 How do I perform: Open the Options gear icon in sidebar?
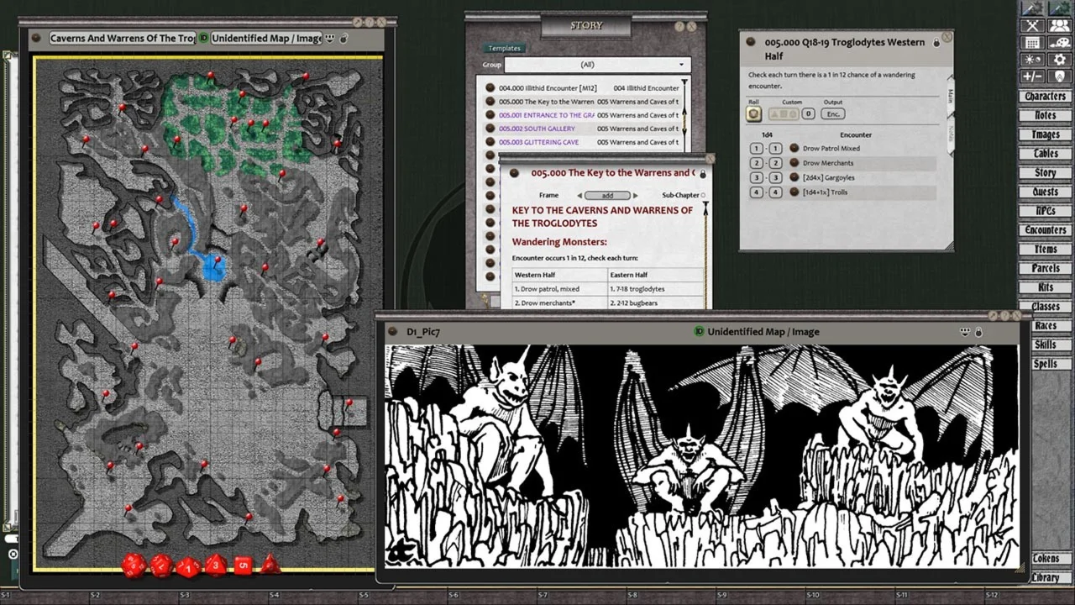point(1059,60)
